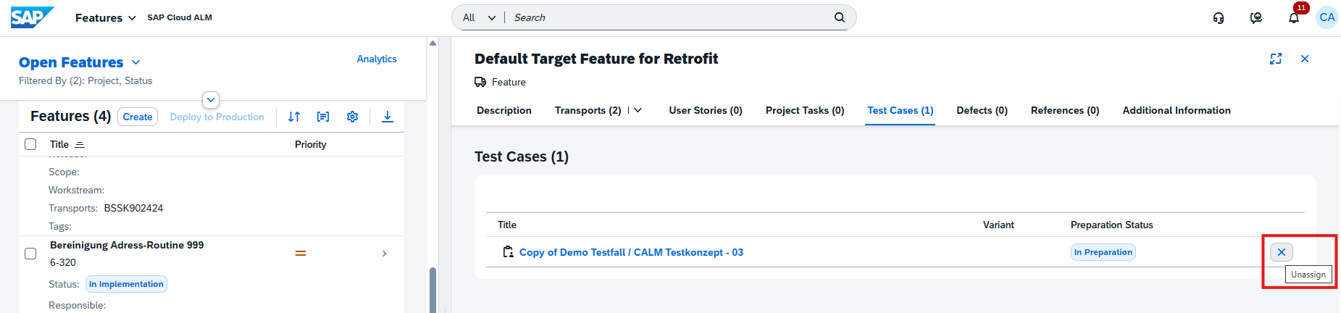Enter full screen for feature detail

point(1276,59)
